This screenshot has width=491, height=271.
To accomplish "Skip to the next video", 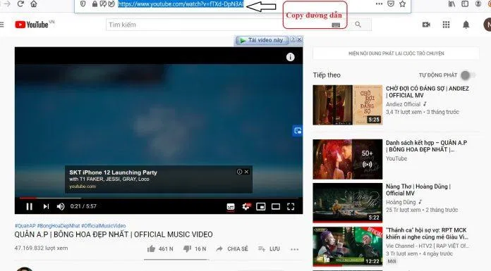I will 46,206.
